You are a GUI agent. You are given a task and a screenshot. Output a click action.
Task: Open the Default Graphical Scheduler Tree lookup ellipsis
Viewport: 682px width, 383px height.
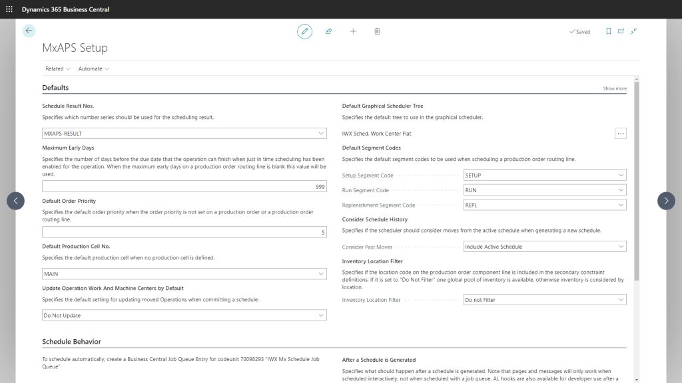pyautogui.click(x=620, y=133)
